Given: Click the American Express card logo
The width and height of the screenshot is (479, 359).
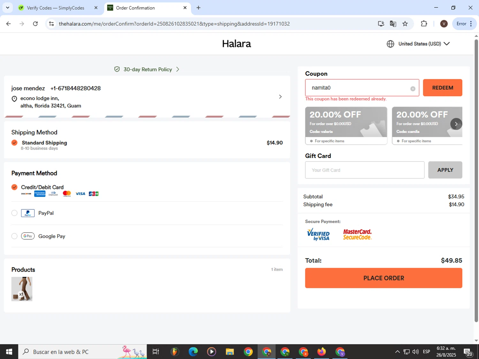Looking at the screenshot, I should (x=40, y=194).
